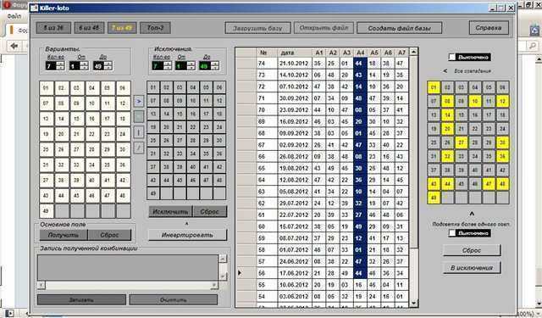Toggle the top 'Выключено' checkbox

click(451, 57)
